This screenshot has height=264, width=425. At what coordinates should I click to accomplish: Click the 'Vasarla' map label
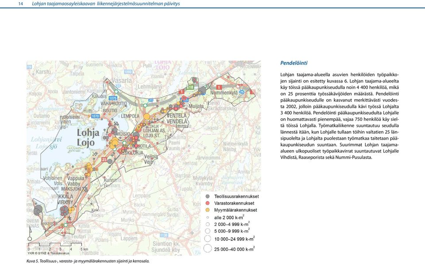[x=122, y=81]
